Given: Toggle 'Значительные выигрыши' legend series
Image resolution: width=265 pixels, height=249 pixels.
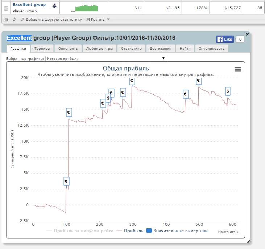Looking at the screenshot, I should coord(177,231).
